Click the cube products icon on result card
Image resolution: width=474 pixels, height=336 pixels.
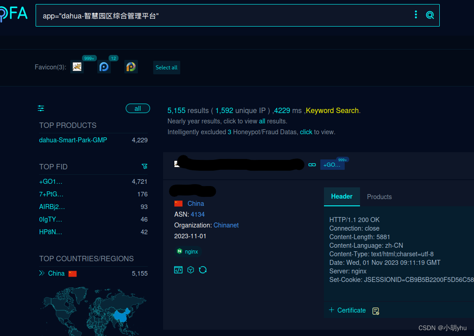click(x=190, y=269)
